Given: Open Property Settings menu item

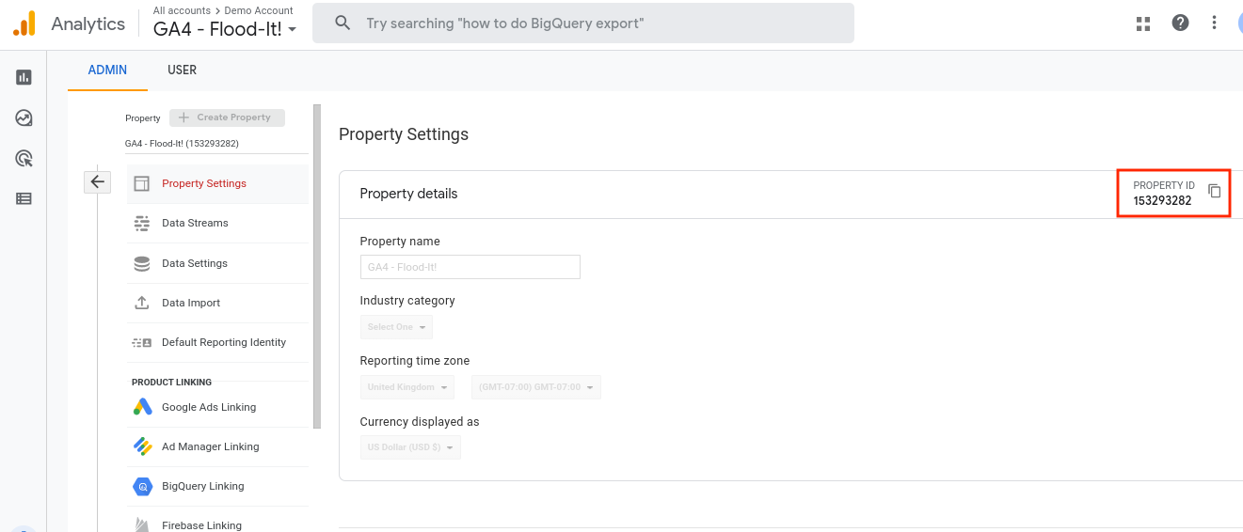Looking at the screenshot, I should [217, 184].
